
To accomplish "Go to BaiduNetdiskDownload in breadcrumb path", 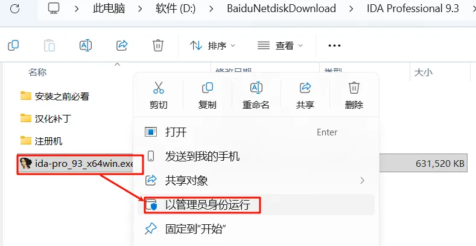I will pyautogui.click(x=281, y=8).
